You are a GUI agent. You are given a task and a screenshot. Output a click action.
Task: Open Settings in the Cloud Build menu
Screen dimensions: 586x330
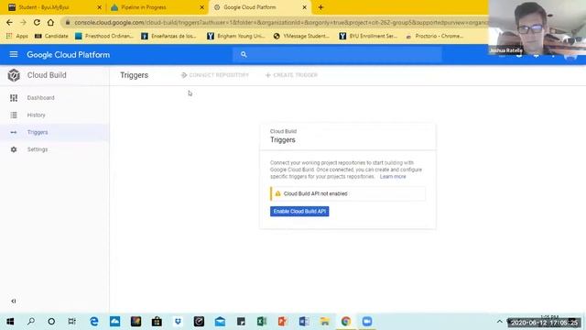click(x=38, y=149)
